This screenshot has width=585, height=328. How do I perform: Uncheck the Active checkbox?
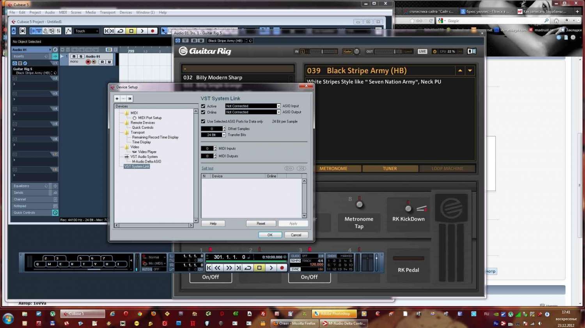click(203, 106)
